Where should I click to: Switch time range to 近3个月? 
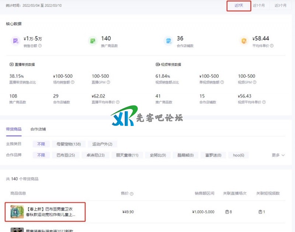pyautogui.click(x=280, y=6)
